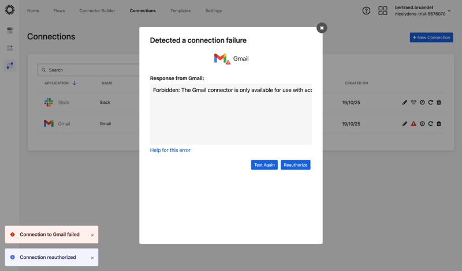
Task: Reauthorize Gmail with the refresh icon
Action: (430, 123)
